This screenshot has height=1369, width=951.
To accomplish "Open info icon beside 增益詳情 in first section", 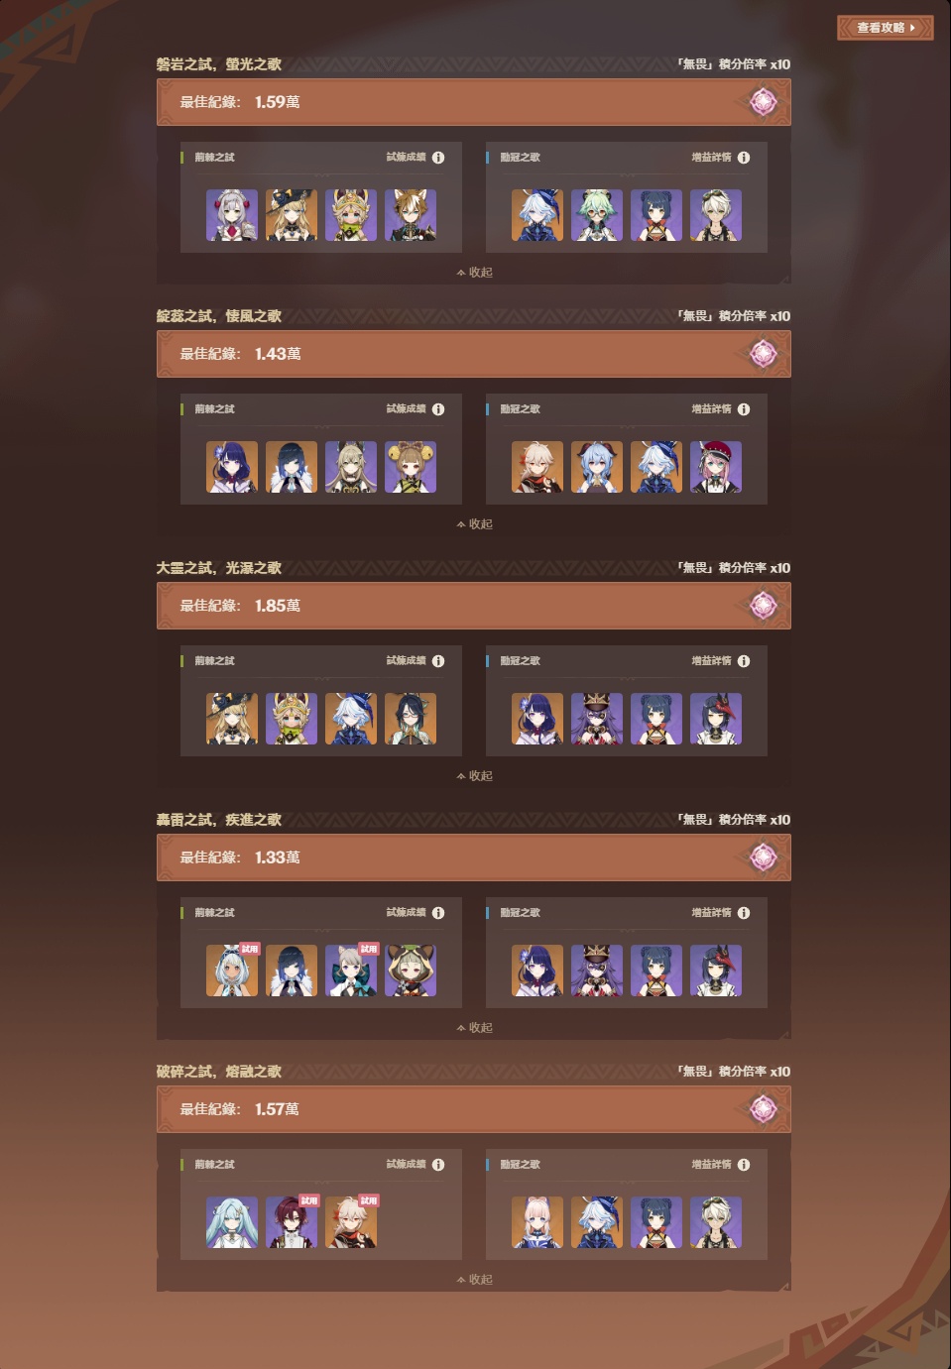I will (744, 158).
